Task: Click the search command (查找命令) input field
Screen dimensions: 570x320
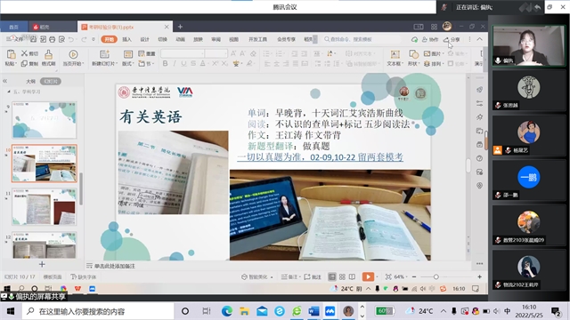Action: click(x=362, y=39)
